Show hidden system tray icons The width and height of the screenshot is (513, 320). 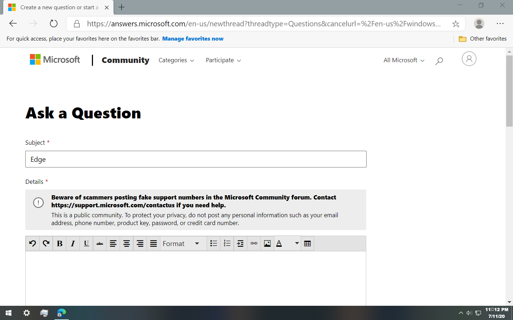coord(461,313)
